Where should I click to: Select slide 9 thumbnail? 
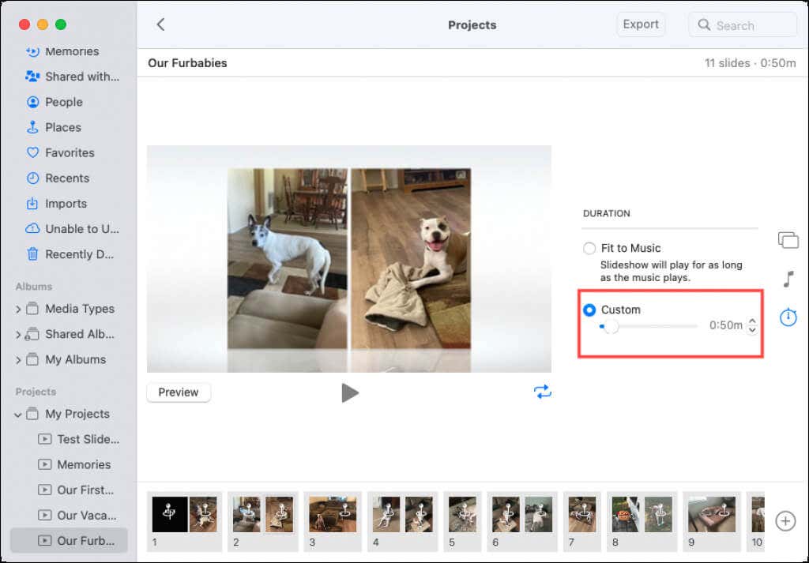(x=712, y=520)
